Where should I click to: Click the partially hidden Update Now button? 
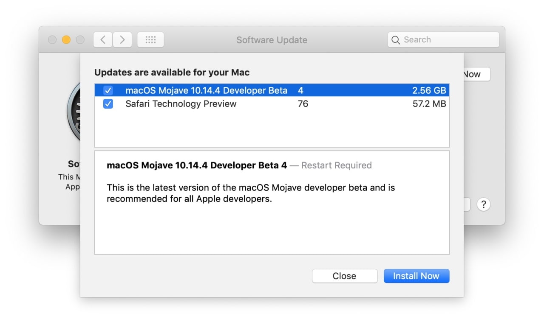coord(476,74)
